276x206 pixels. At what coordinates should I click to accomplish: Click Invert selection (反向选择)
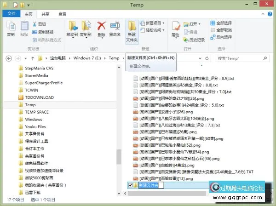pos(221,37)
